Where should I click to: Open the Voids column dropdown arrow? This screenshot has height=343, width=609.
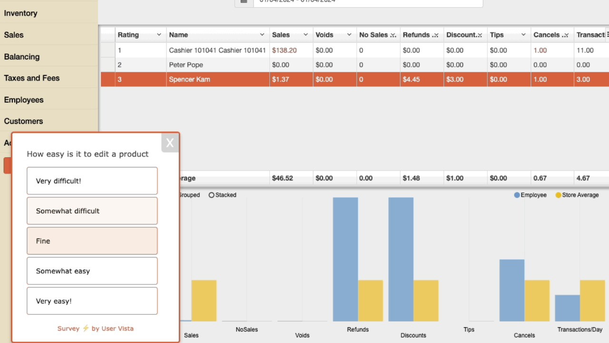coord(349,35)
